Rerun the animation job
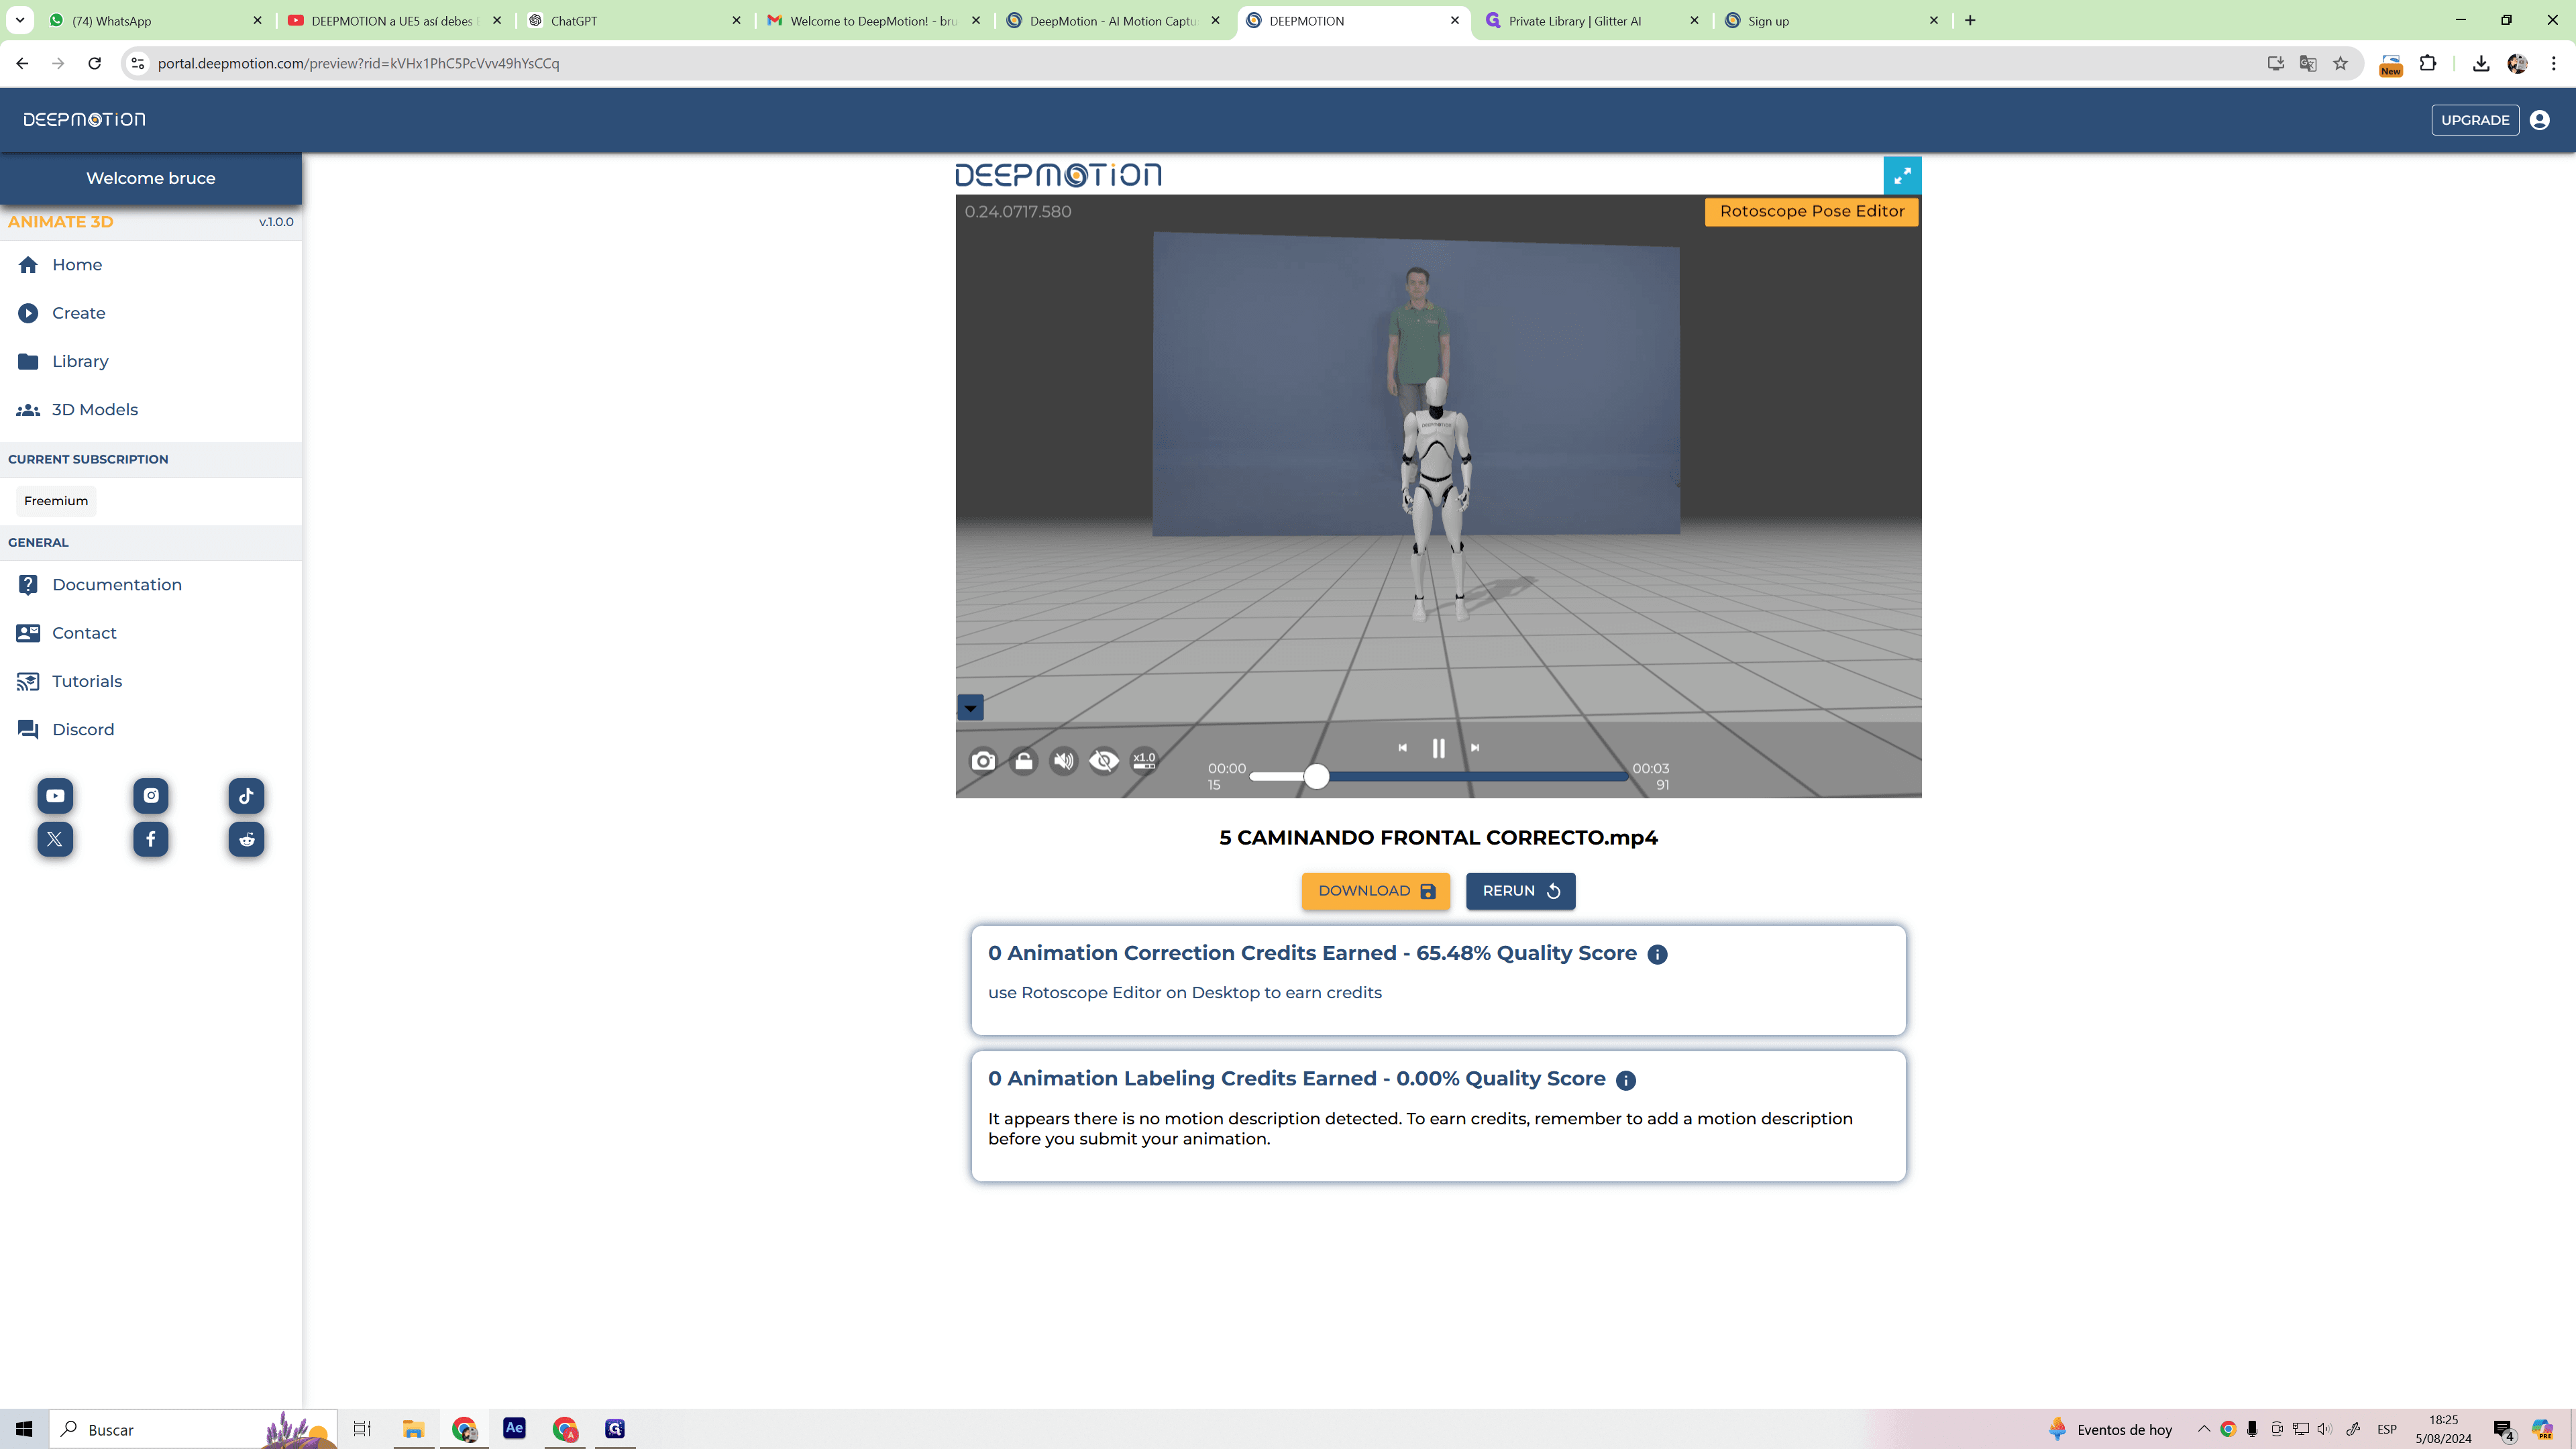Viewport: 2576px width, 1449px height. pos(1520,891)
